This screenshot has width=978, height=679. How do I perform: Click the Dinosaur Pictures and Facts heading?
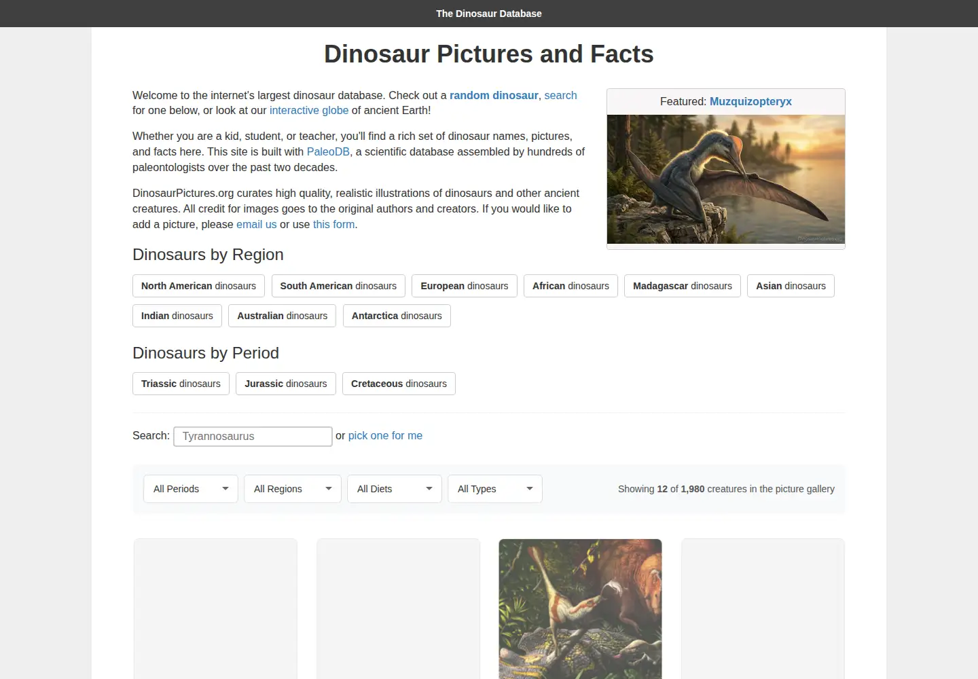point(489,54)
